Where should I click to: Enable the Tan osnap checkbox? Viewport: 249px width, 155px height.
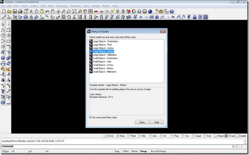point(183,136)
